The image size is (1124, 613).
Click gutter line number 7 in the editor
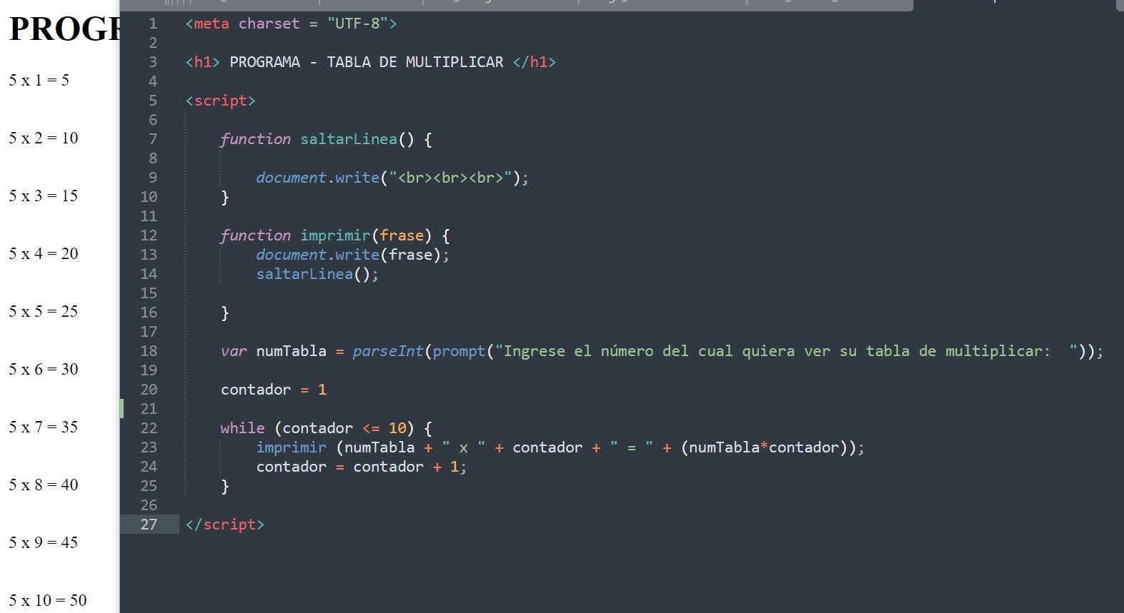[x=152, y=139]
